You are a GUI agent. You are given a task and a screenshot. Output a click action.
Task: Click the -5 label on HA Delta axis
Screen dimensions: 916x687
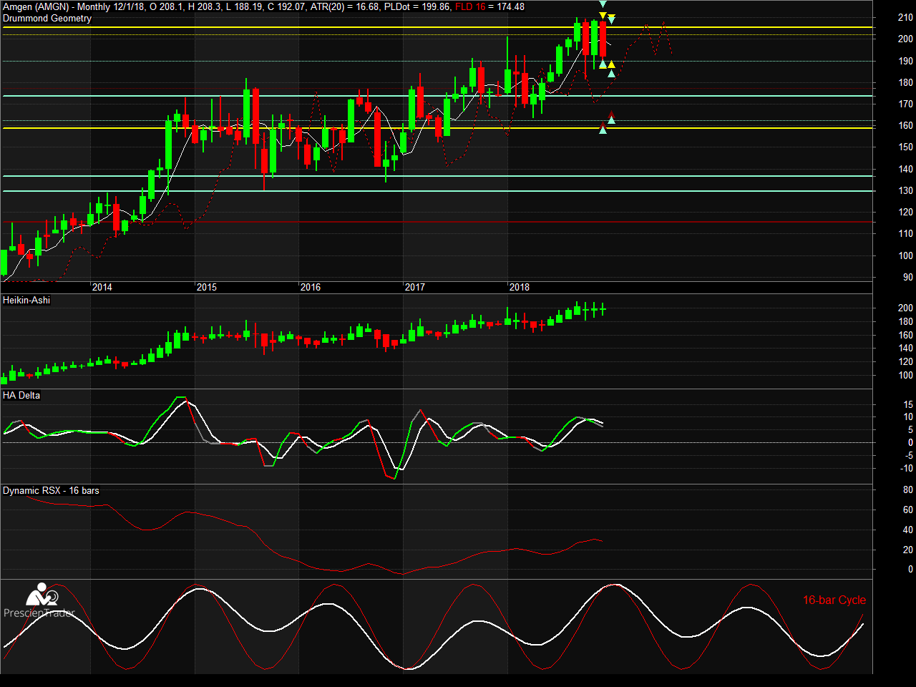[909, 455]
